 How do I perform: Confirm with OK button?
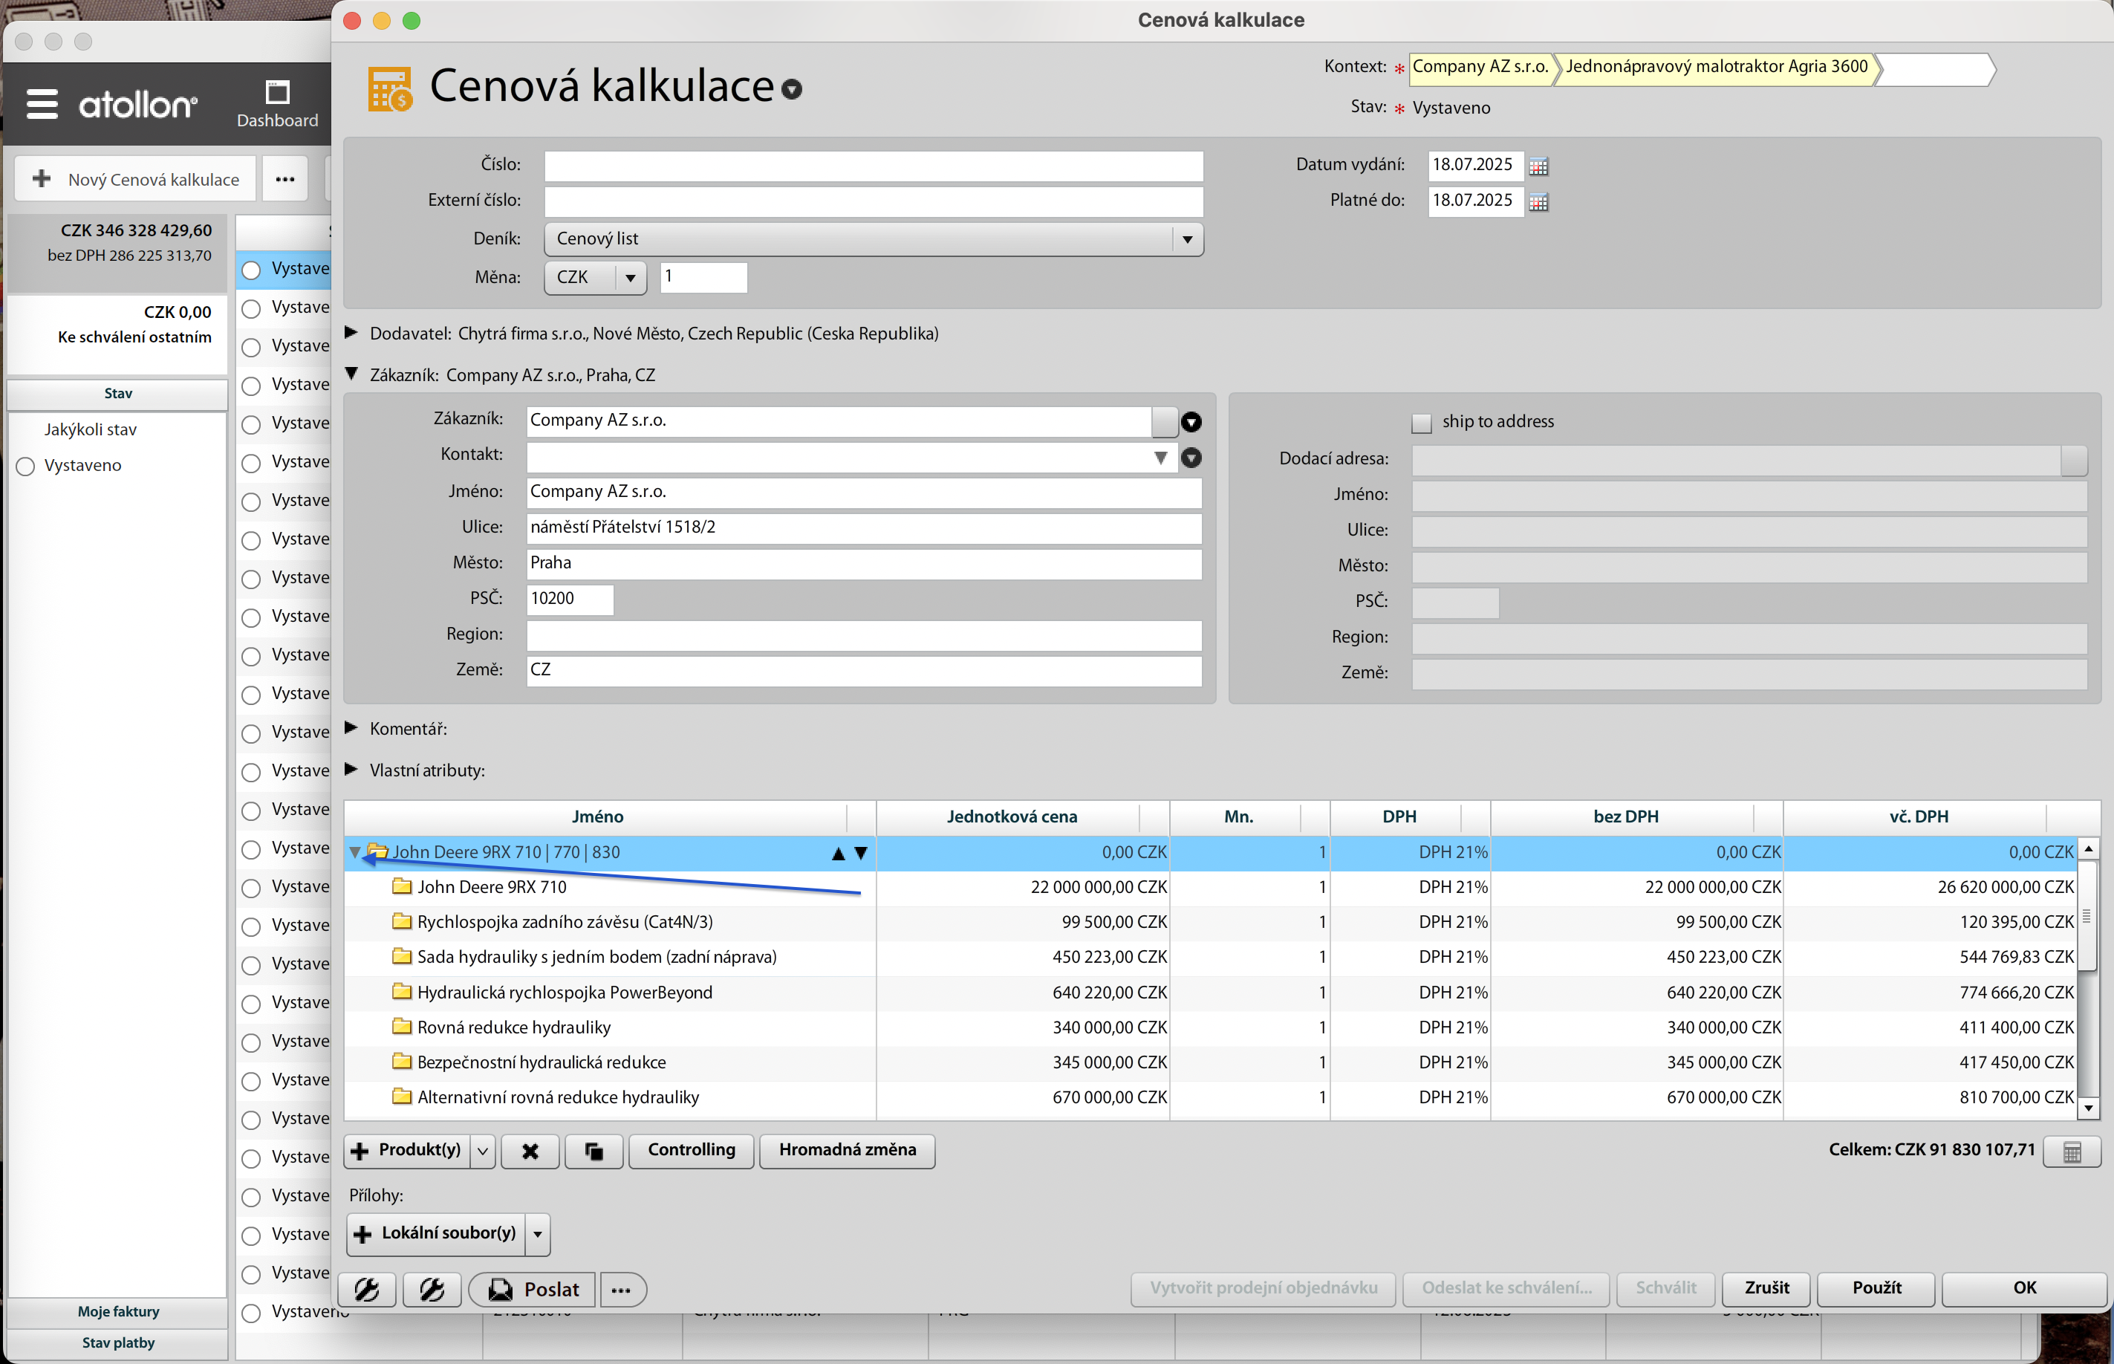point(2023,1289)
